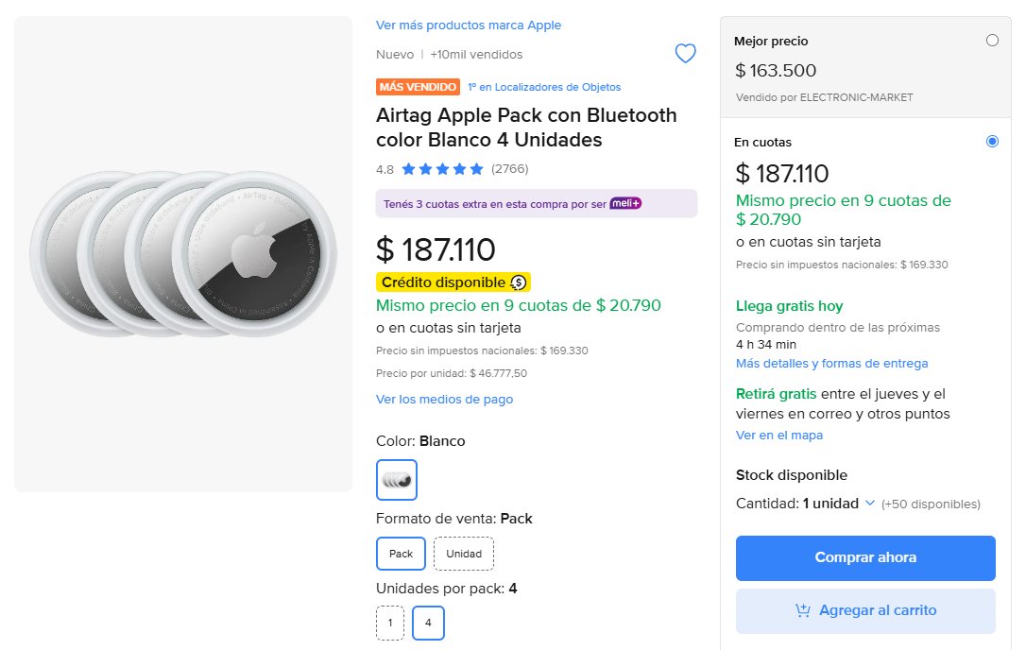Open Ver más productos marca Apple link
1026x650 pixels.
pos(469,25)
